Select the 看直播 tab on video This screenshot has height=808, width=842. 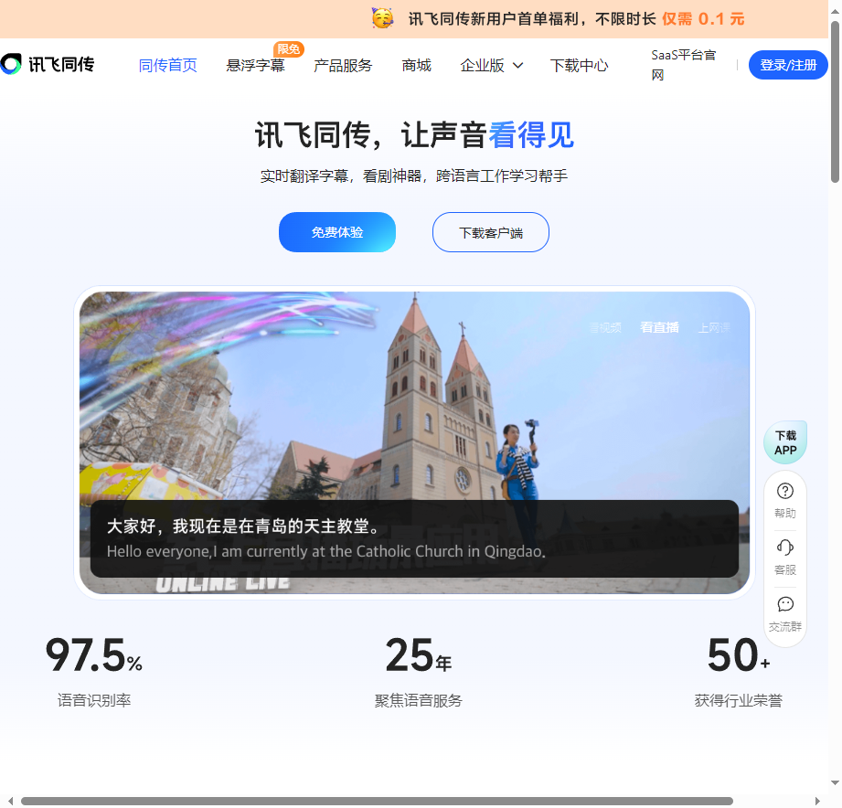point(659,327)
